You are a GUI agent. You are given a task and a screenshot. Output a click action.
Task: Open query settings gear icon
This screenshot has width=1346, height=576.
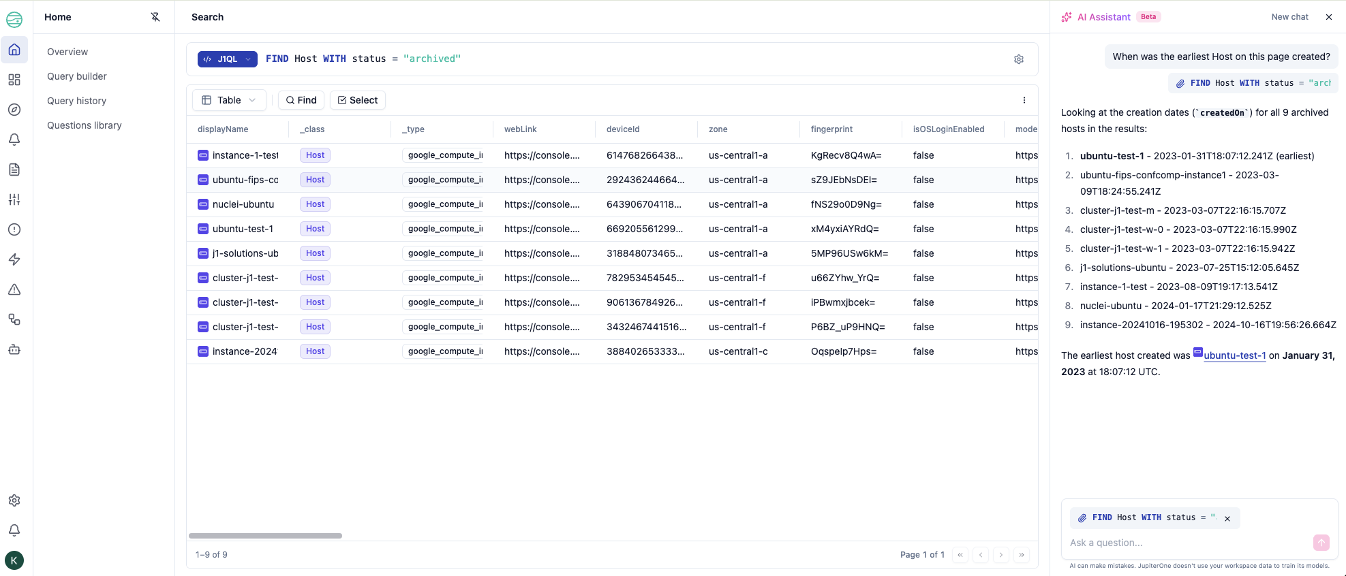click(x=1019, y=59)
